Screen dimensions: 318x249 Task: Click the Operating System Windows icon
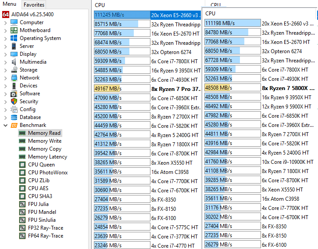(x=14, y=38)
